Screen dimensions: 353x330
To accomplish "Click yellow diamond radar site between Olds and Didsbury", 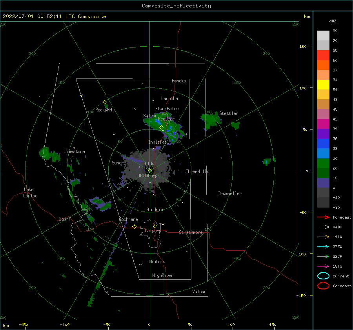I will (150, 171).
